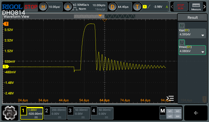
Task: Open the Math M1–M4 panel
Action: click(x=171, y=113)
